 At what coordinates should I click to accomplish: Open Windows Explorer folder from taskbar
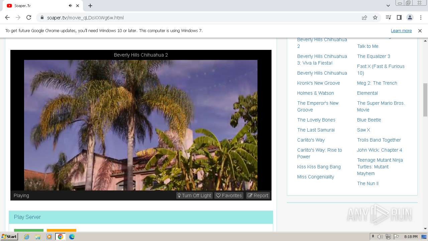38,237
